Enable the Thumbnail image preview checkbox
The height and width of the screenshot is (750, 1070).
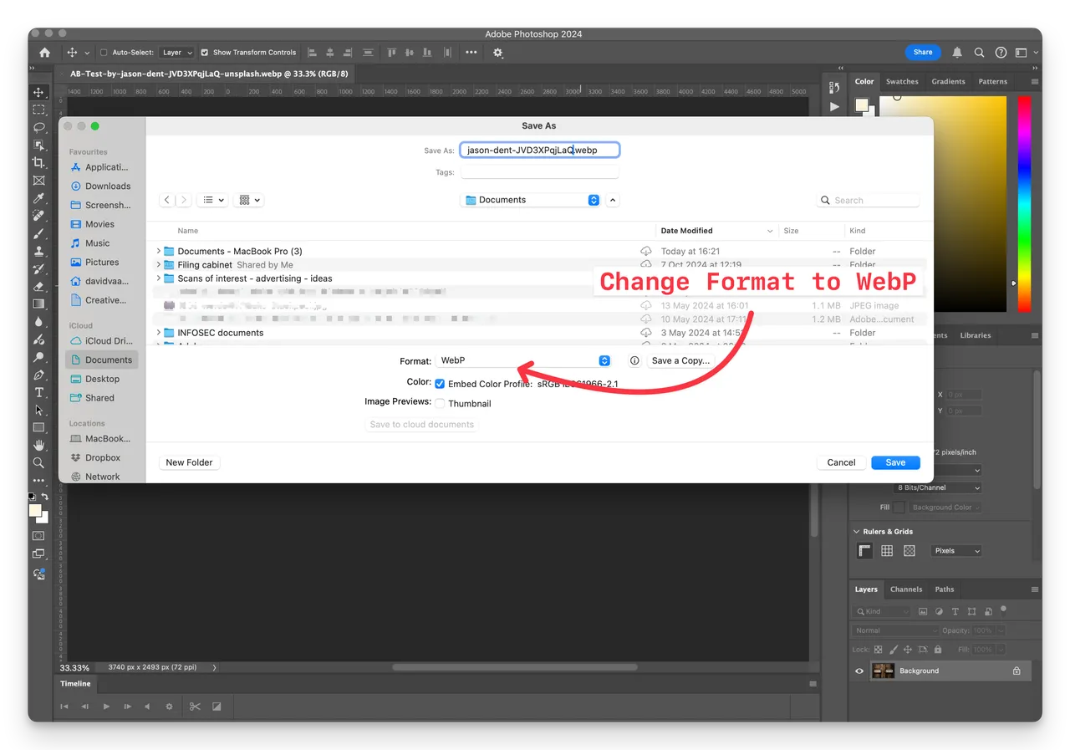coord(440,404)
